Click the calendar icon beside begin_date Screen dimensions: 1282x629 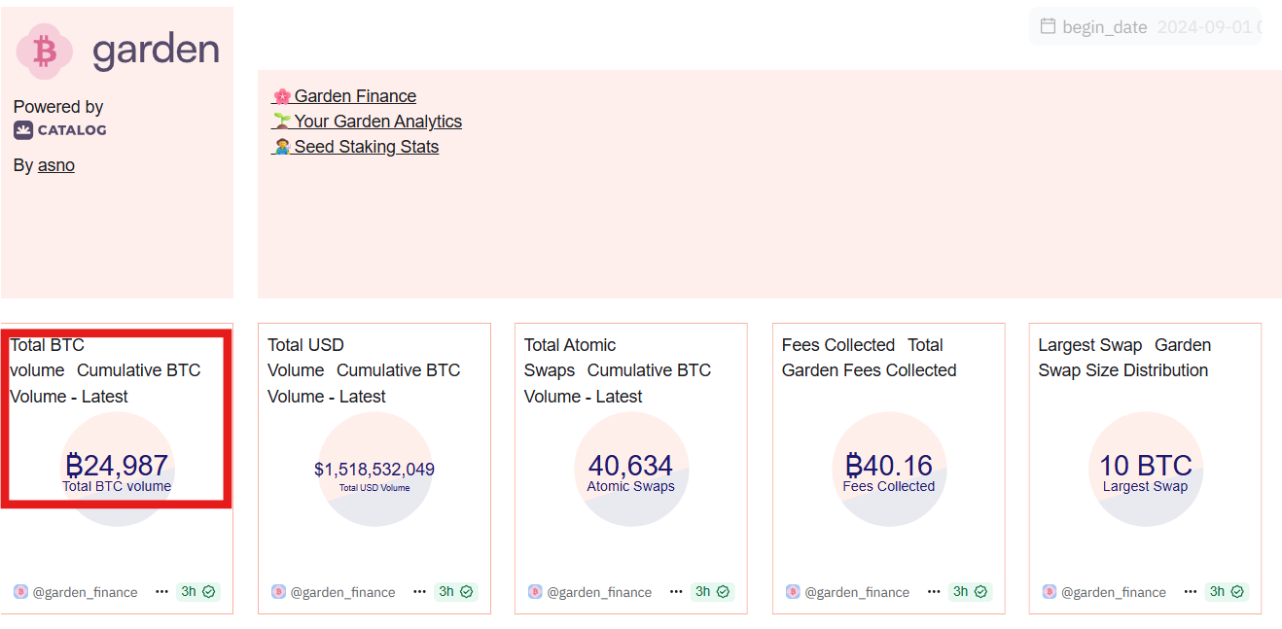(1048, 26)
